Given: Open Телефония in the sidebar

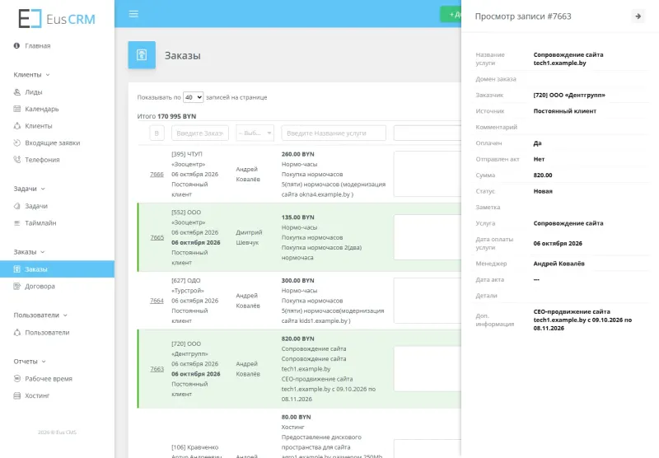Looking at the screenshot, I should 42,160.
